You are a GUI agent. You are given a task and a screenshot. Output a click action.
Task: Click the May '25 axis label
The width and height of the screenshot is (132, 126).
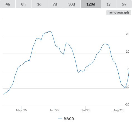pos(21,110)
